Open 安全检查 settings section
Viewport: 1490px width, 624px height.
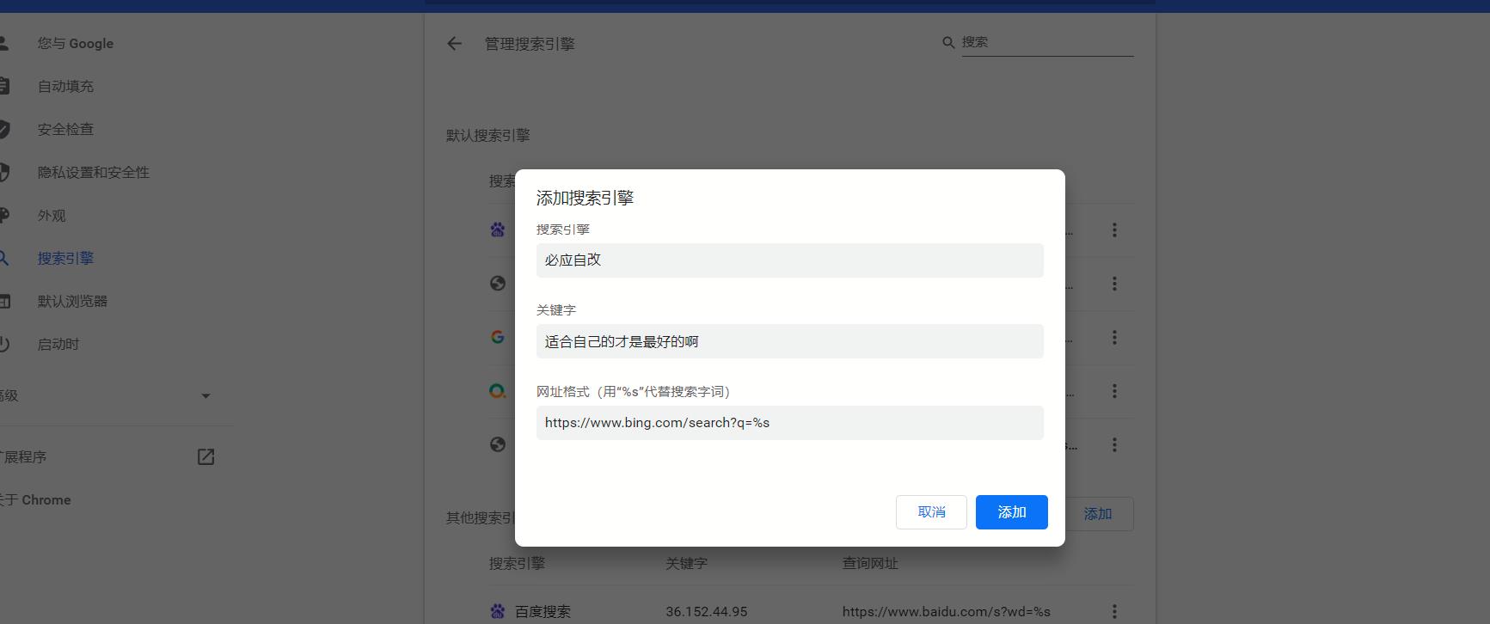click(x=65, y=130)
